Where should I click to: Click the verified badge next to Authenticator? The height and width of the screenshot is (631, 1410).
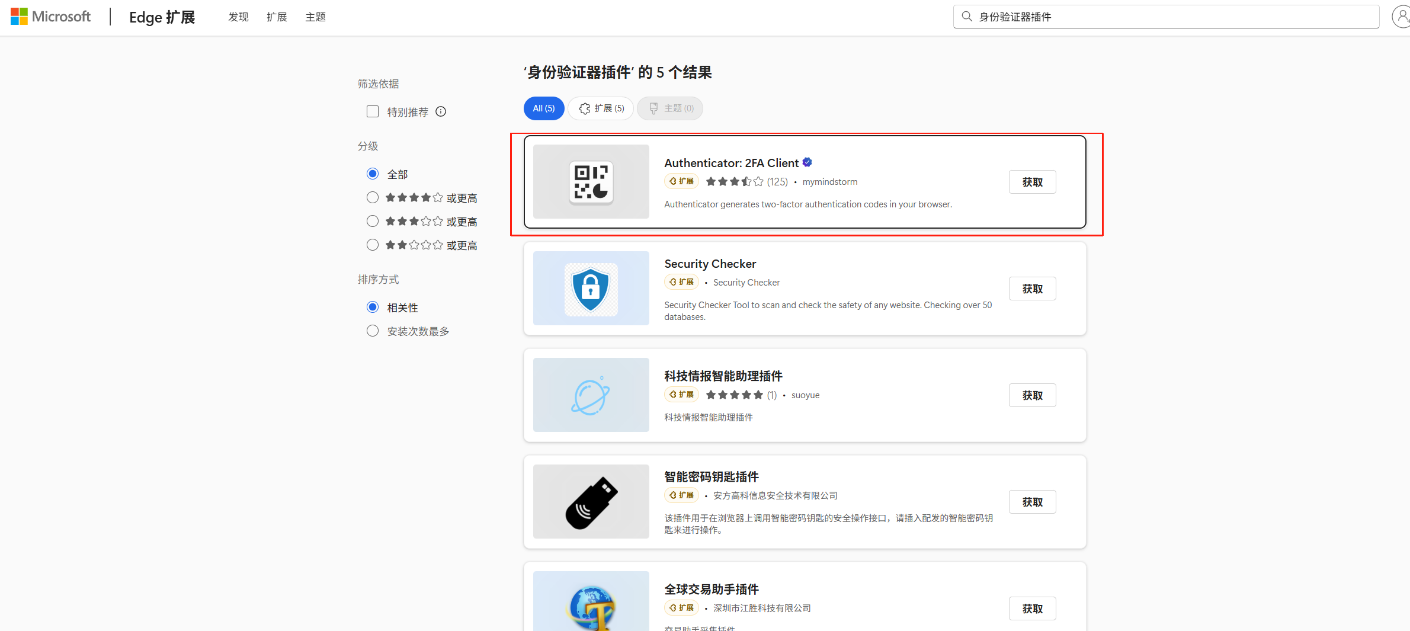point(807,162)
